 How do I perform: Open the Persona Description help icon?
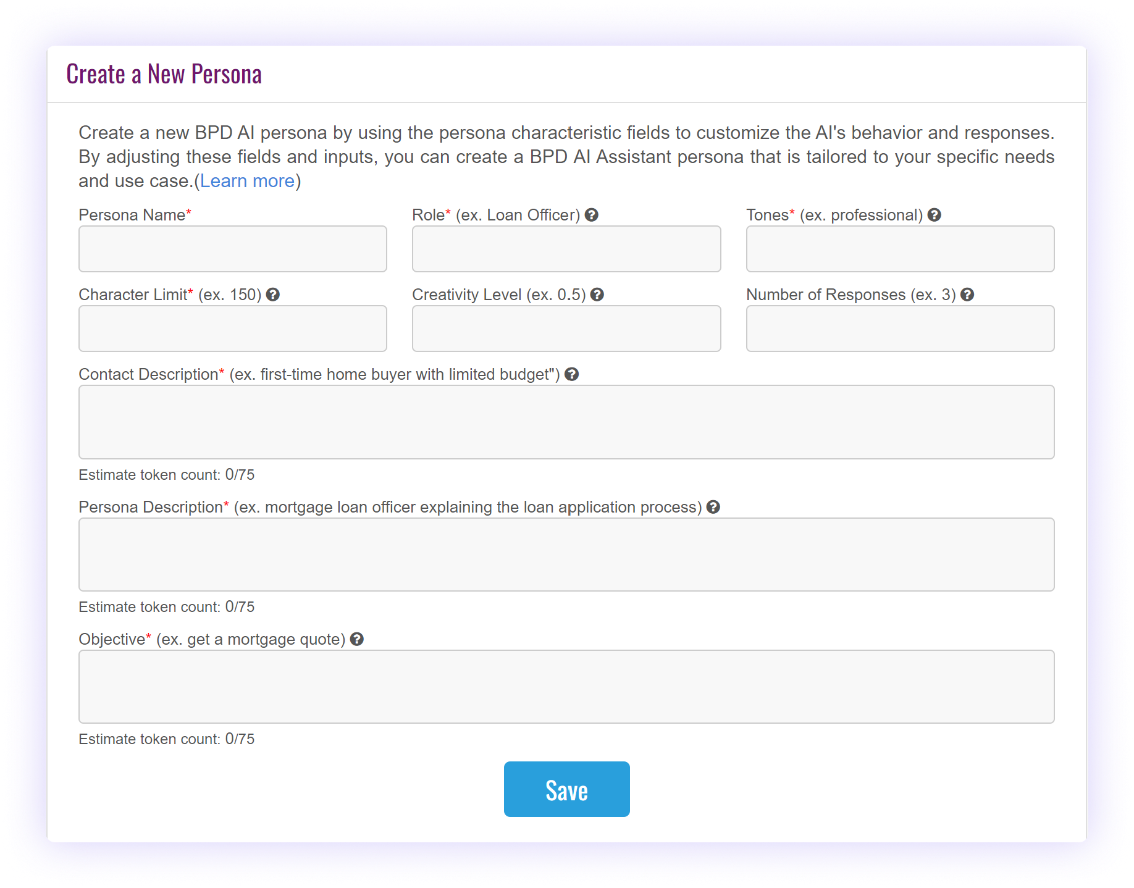tap(713, 507)
